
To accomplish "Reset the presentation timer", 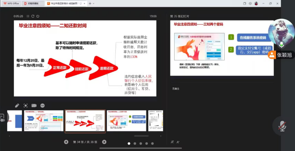I will click(33, 16).
